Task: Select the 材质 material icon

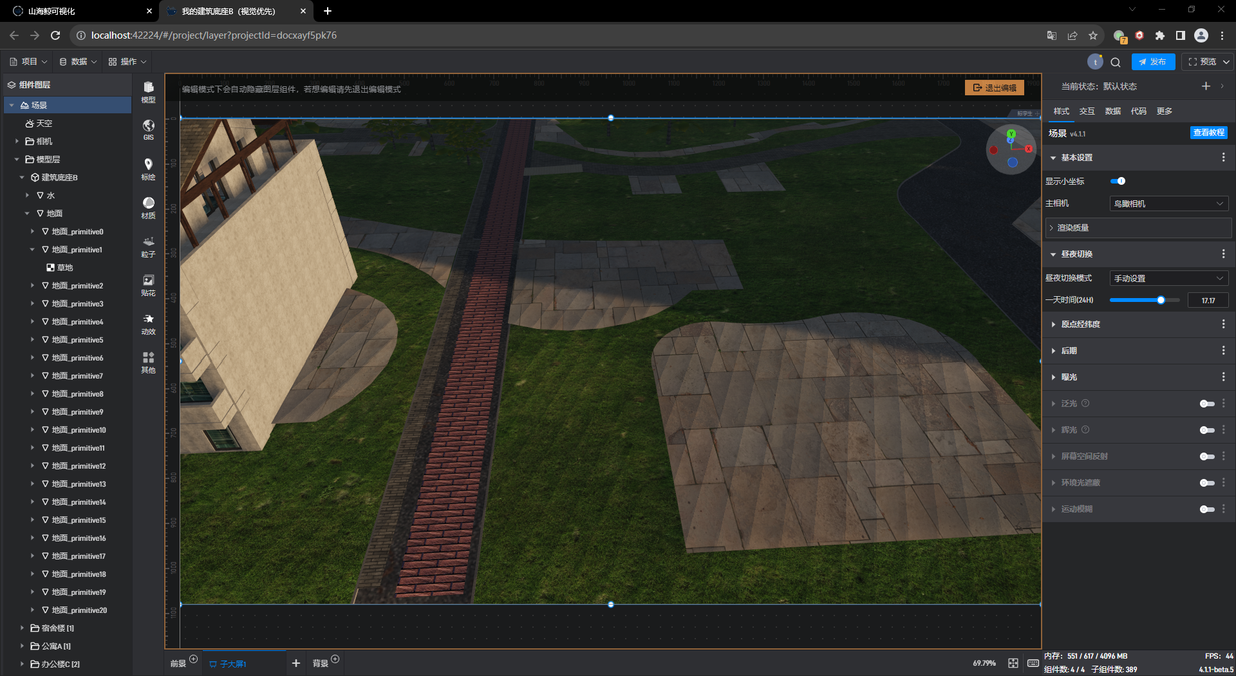Action: click(148, 207)
